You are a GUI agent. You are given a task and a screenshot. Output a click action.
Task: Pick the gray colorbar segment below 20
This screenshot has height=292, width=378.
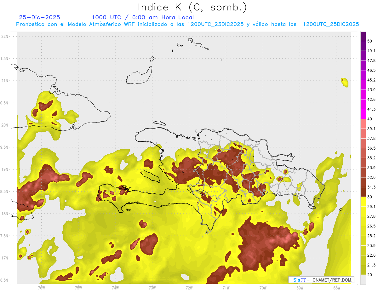[x=363, y=280]
